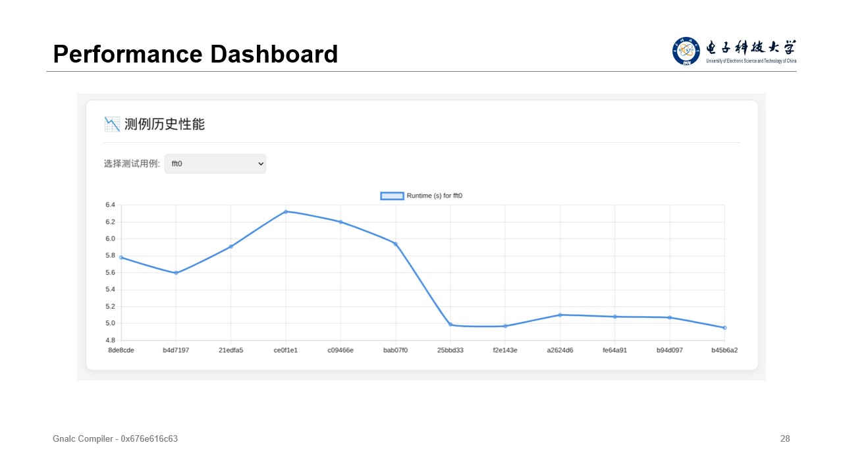Screen dimensions: 843x474
Task: Click the chart icon beside 测例历史性能
Action: coord(112,124)
